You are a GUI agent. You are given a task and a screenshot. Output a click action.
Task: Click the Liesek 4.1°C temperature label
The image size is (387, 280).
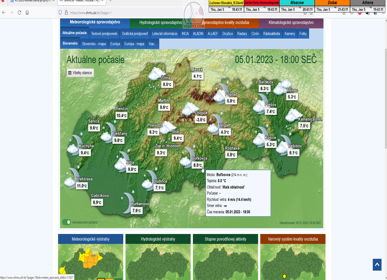coord(197,76)
